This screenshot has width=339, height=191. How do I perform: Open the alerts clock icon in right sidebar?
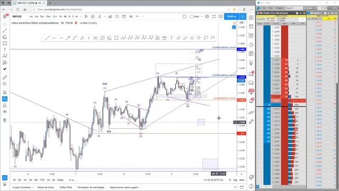click(251, 27)
